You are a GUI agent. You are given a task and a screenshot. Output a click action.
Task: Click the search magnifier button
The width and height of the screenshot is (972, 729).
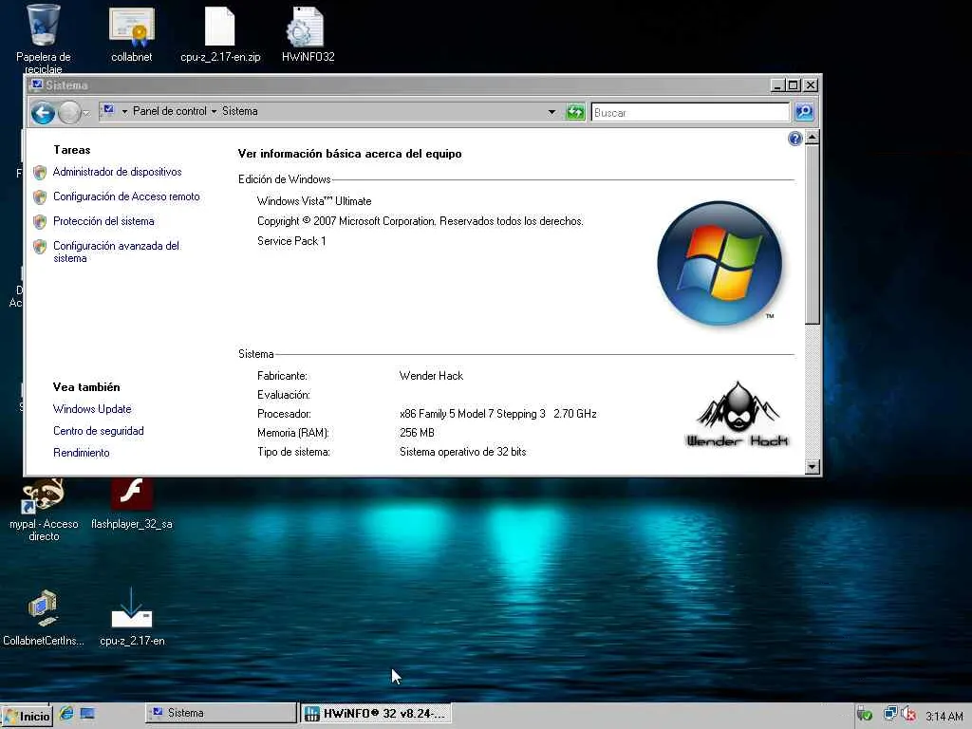click(804, 112)
